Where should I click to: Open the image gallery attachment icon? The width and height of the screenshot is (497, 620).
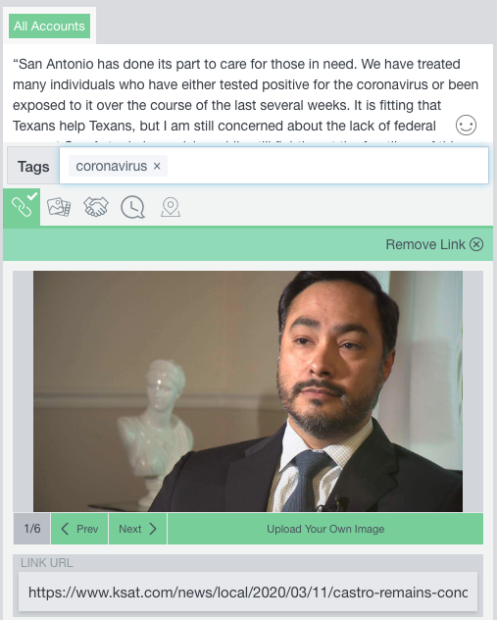(59, 207)
